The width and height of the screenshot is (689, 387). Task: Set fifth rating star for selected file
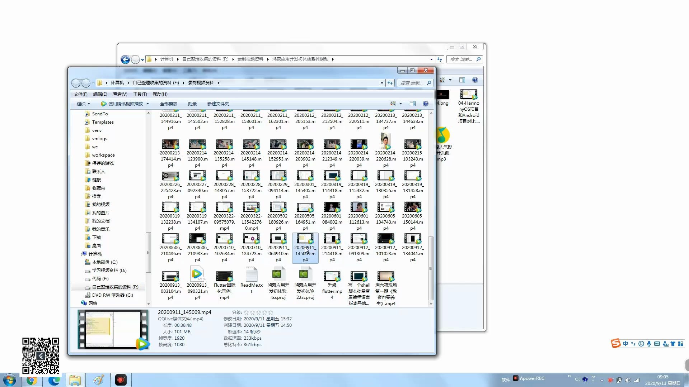[x=271, y=312]
